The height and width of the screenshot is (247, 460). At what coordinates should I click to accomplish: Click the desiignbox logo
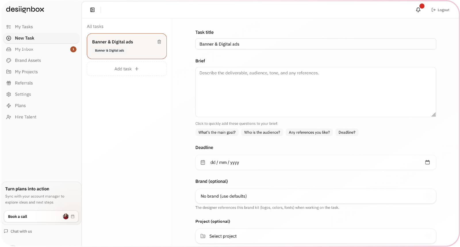[25, 9]
